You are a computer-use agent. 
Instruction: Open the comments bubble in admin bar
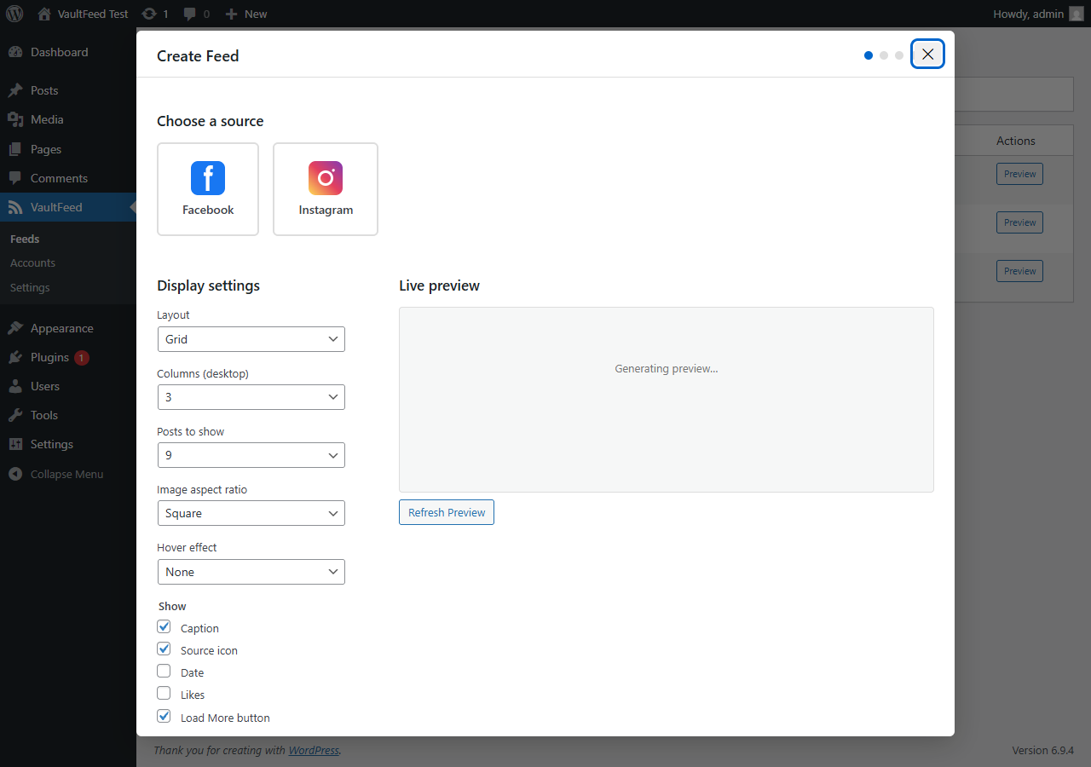pyautogui.click(x=190, y=14)
